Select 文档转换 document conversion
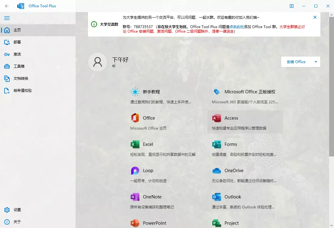 tap(21, 79)
